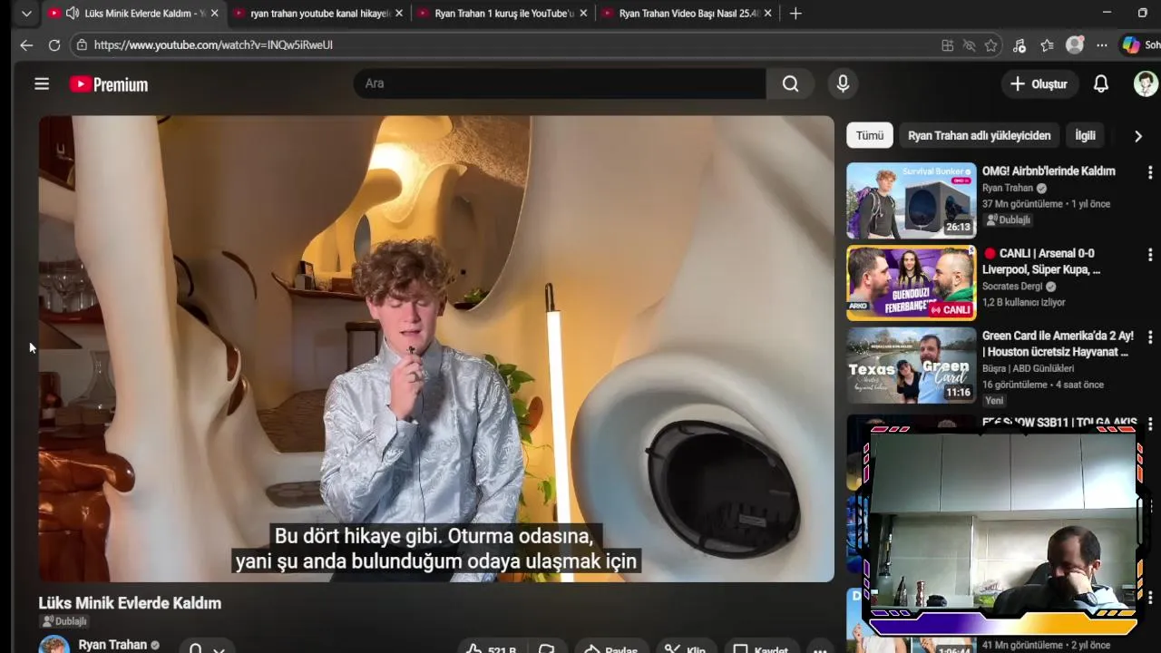Viewport: 1161px width, 653px height.
Task: Click the Yeni badge on Green Card video
Action: tap(995, 400)
